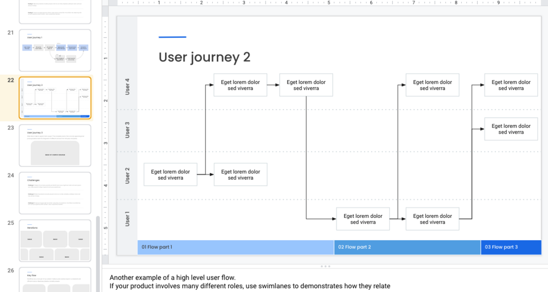
Task: Select the first text box in User 4 lane
Action: click(240, 85)
